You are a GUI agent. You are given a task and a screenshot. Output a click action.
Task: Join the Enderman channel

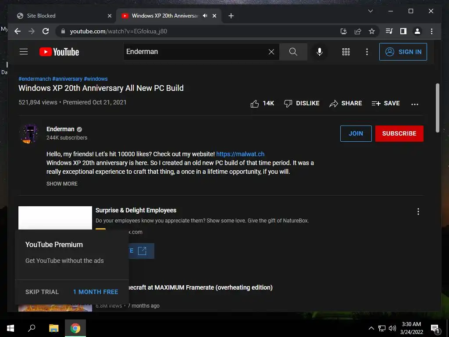tap(356, 133)
